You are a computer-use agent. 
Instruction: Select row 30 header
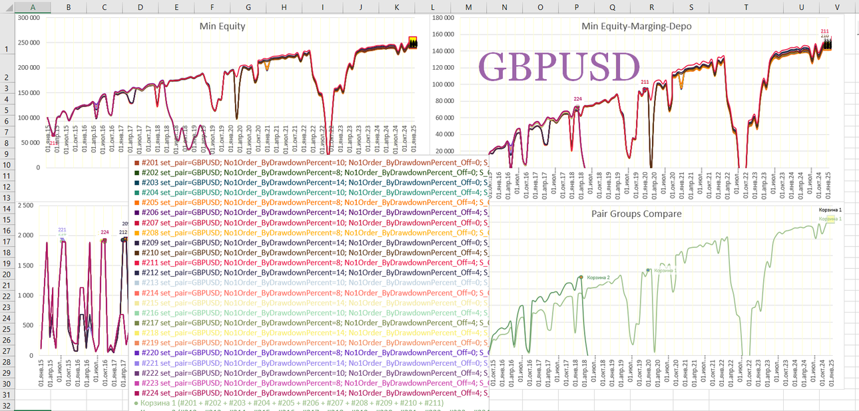coord(7,384)
